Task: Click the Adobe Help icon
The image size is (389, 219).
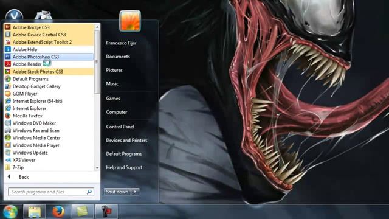Action: 8,49
